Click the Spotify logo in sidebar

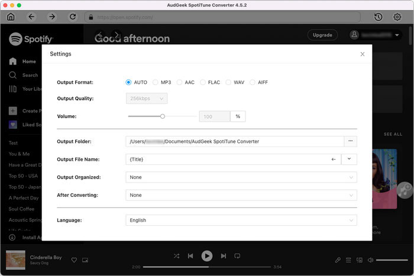(31, 39)
